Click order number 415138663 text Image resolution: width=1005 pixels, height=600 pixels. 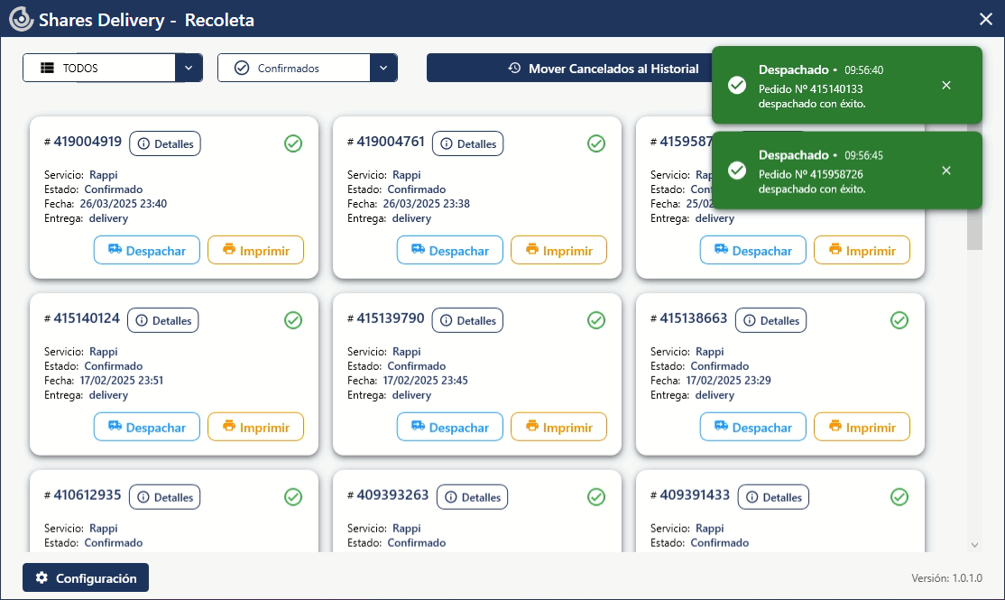[x=694, y=318]
